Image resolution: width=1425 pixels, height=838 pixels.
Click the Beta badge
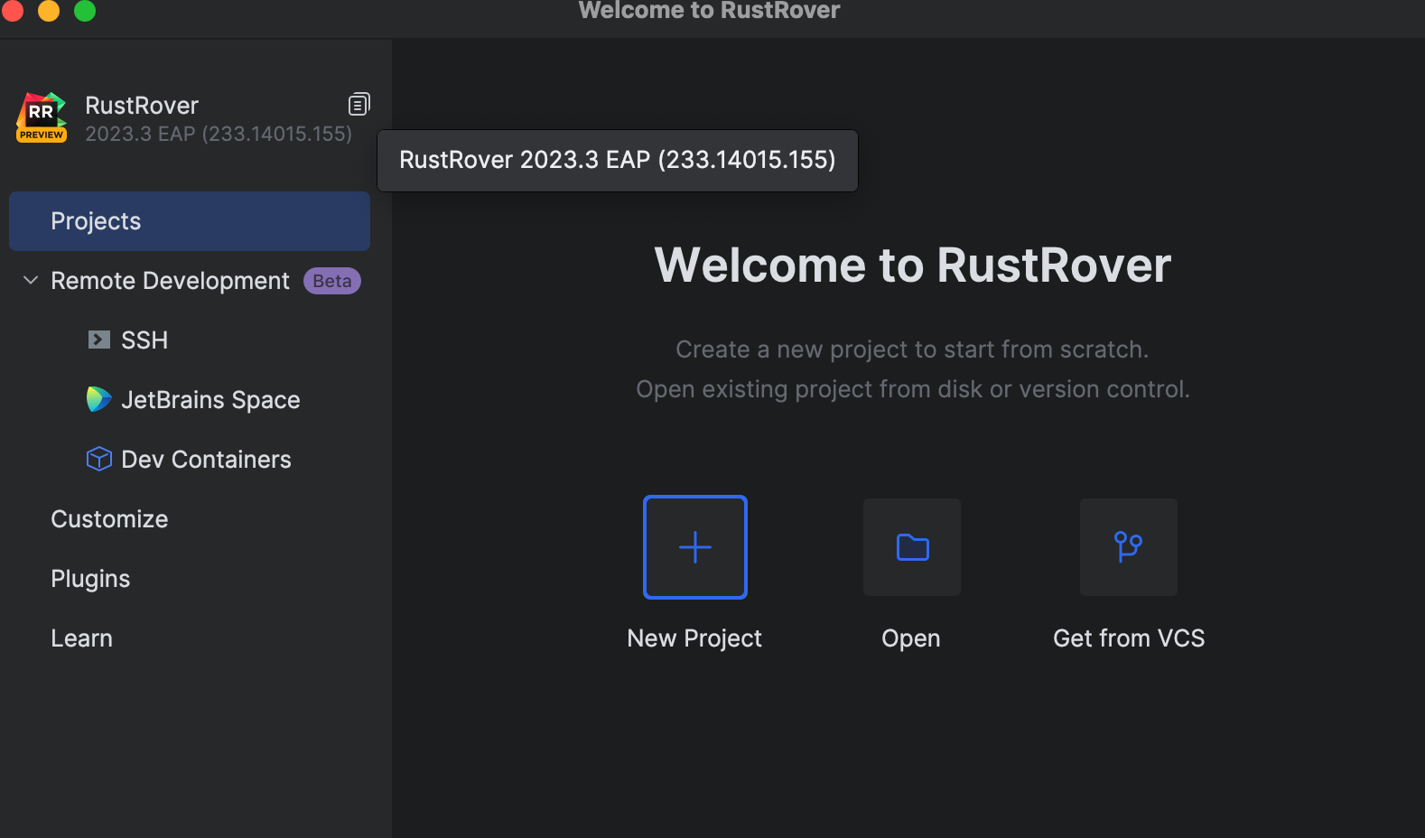click(332, 281)
